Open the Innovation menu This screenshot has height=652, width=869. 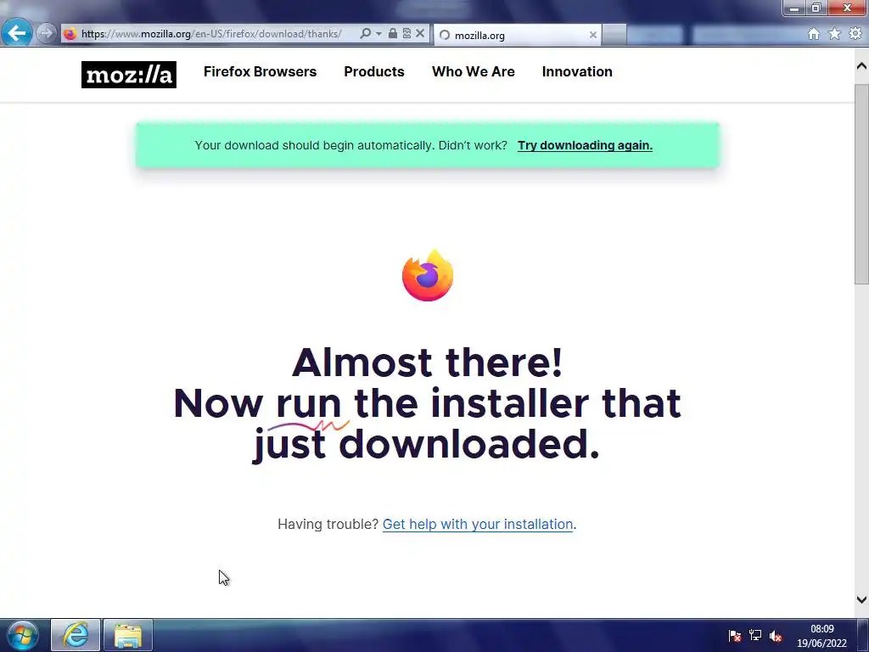click(x=577, y=71)
